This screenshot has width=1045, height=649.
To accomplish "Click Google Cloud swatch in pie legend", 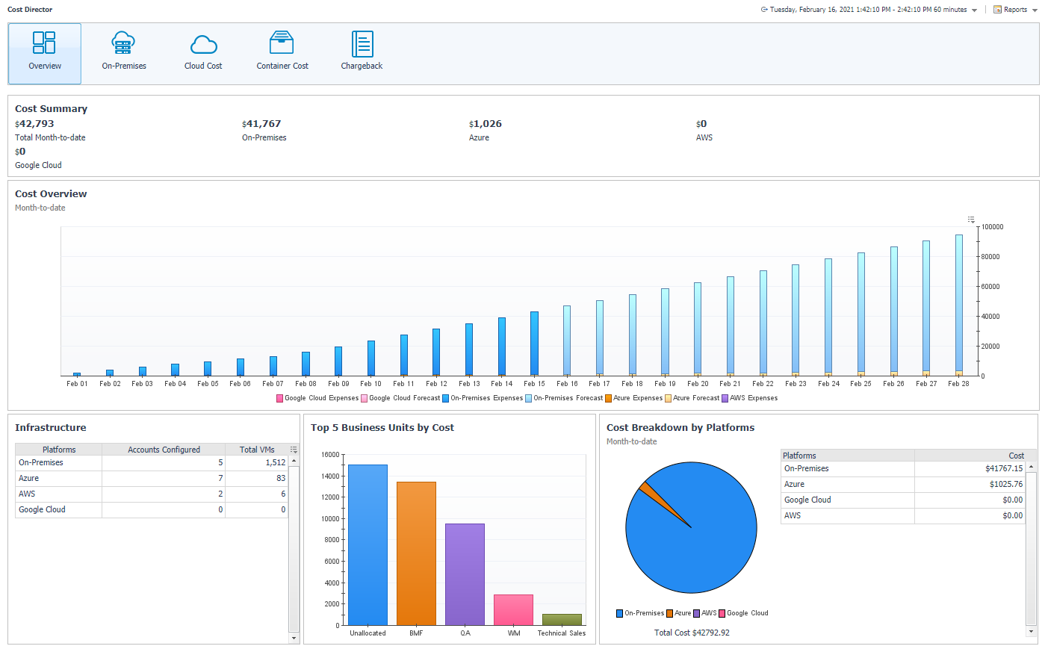I will [x=722, y=613].
